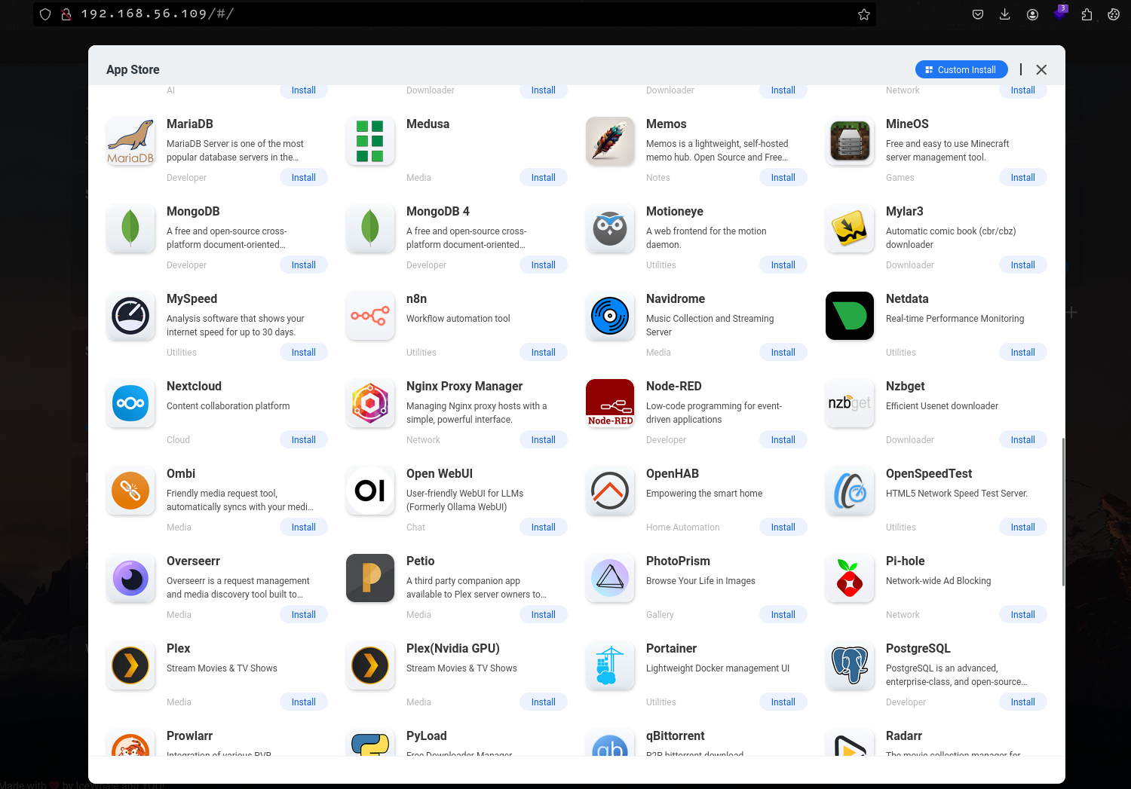This screenshot has width=1131, height=789.
Task: Click the MineOS server icon
Action: click(x=850, y=141)
